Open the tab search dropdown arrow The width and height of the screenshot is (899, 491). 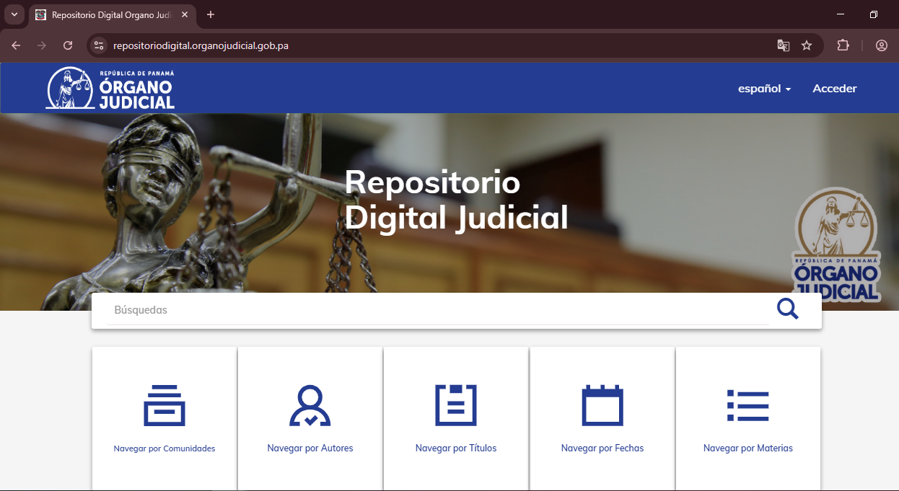14,14
